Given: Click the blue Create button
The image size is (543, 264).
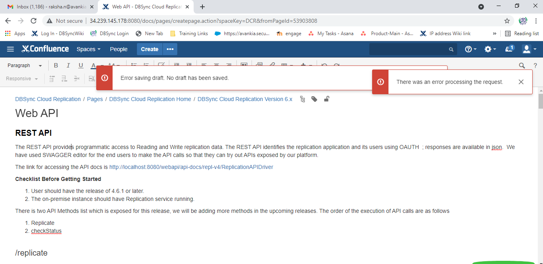Looking at the screenshot, I should [149, 49].
